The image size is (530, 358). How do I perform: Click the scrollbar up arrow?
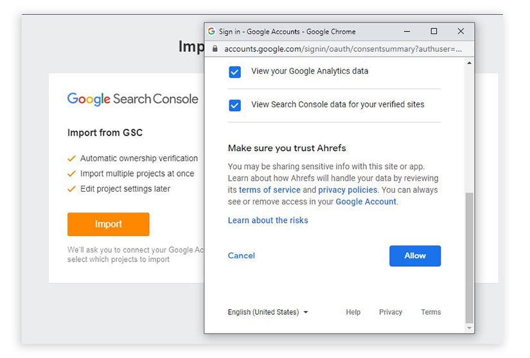(x=469, y=63)
